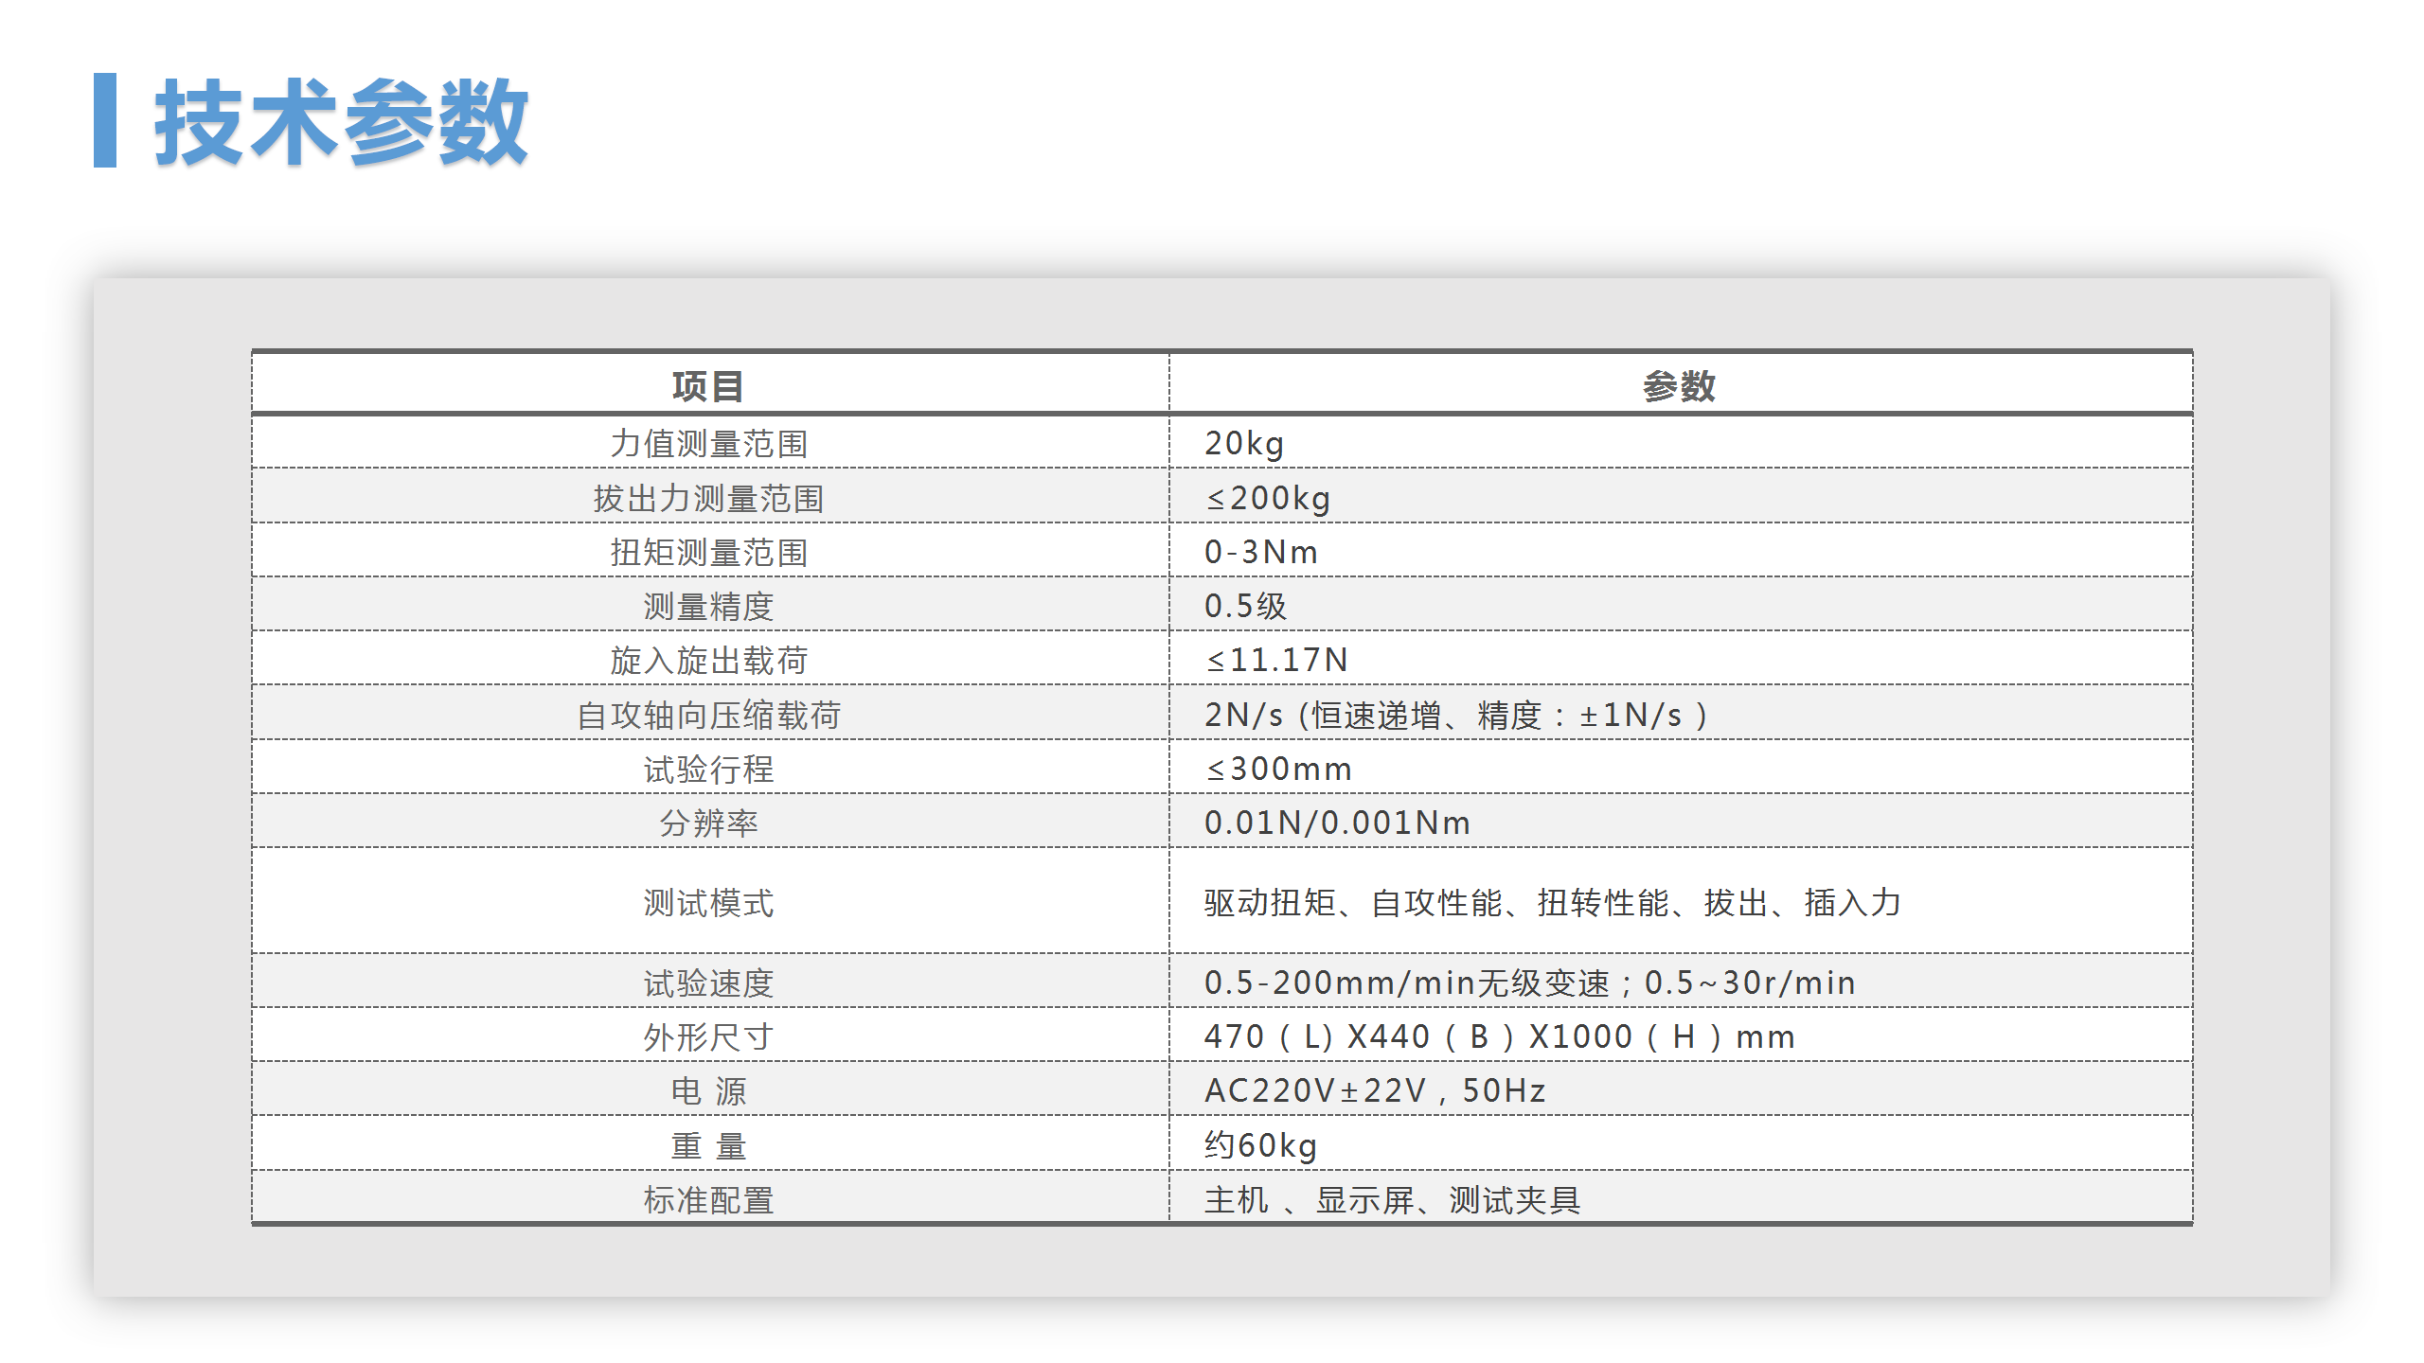The width and height of the screenshot is (2424, 1363).
Task: Click the 标准配置 row label
Action: 708,1199
